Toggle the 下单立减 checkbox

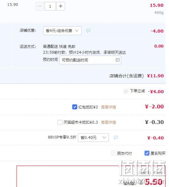click(x=126, y=91)
